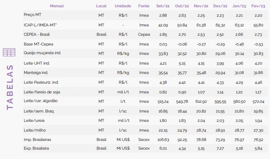Select the Queijo muçarela ind. row label

pos(42,53)
